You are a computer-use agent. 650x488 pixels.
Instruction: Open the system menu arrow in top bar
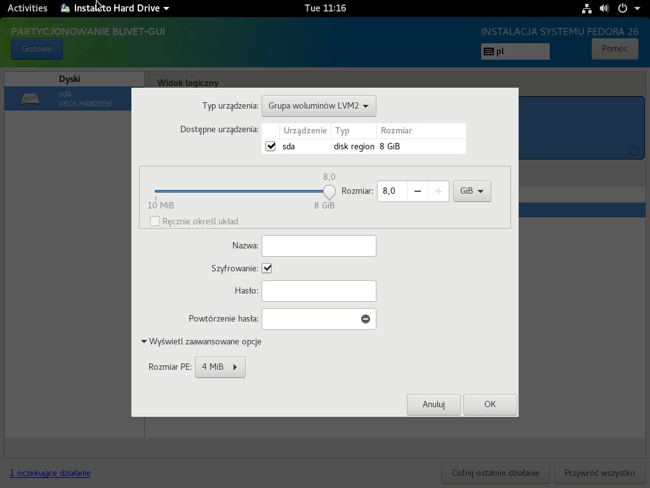coord(637,8)
